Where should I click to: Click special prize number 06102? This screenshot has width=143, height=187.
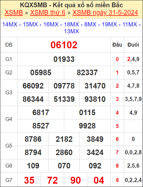pyautogui.click(x=64, y=45)
